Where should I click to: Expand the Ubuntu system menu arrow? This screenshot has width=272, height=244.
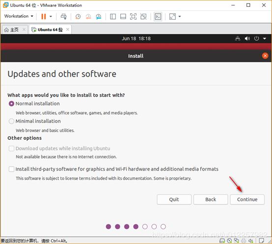tap(265, 38)
